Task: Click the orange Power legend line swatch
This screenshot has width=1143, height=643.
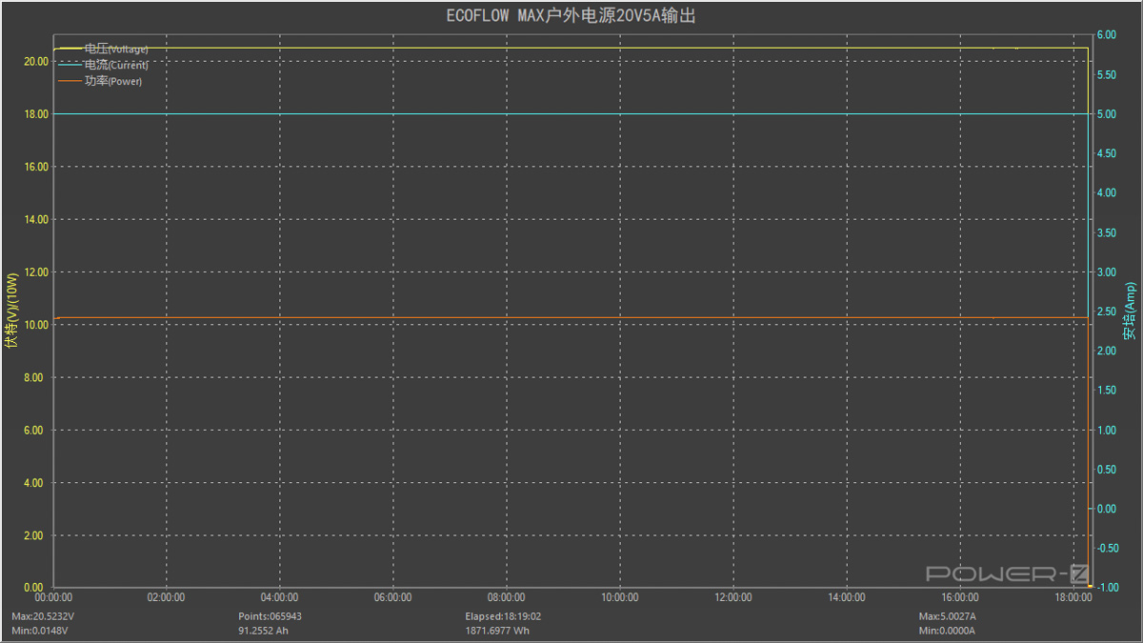Action: (70, 81)
